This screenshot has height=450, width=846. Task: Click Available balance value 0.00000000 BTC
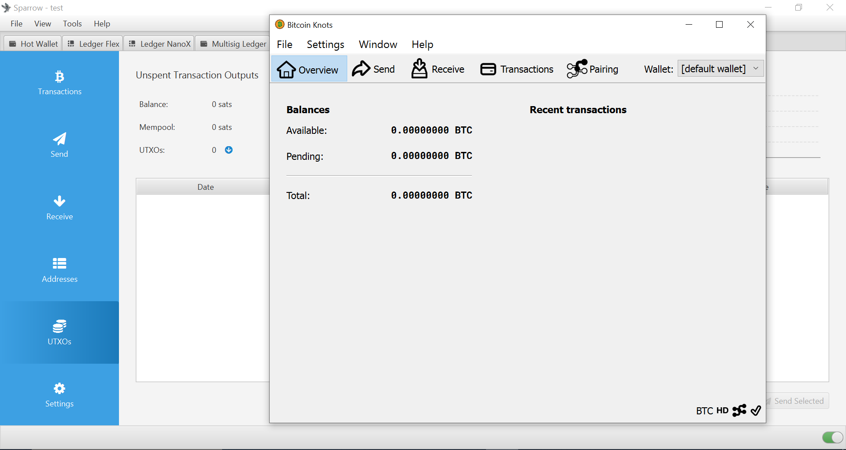coord(431,130)
